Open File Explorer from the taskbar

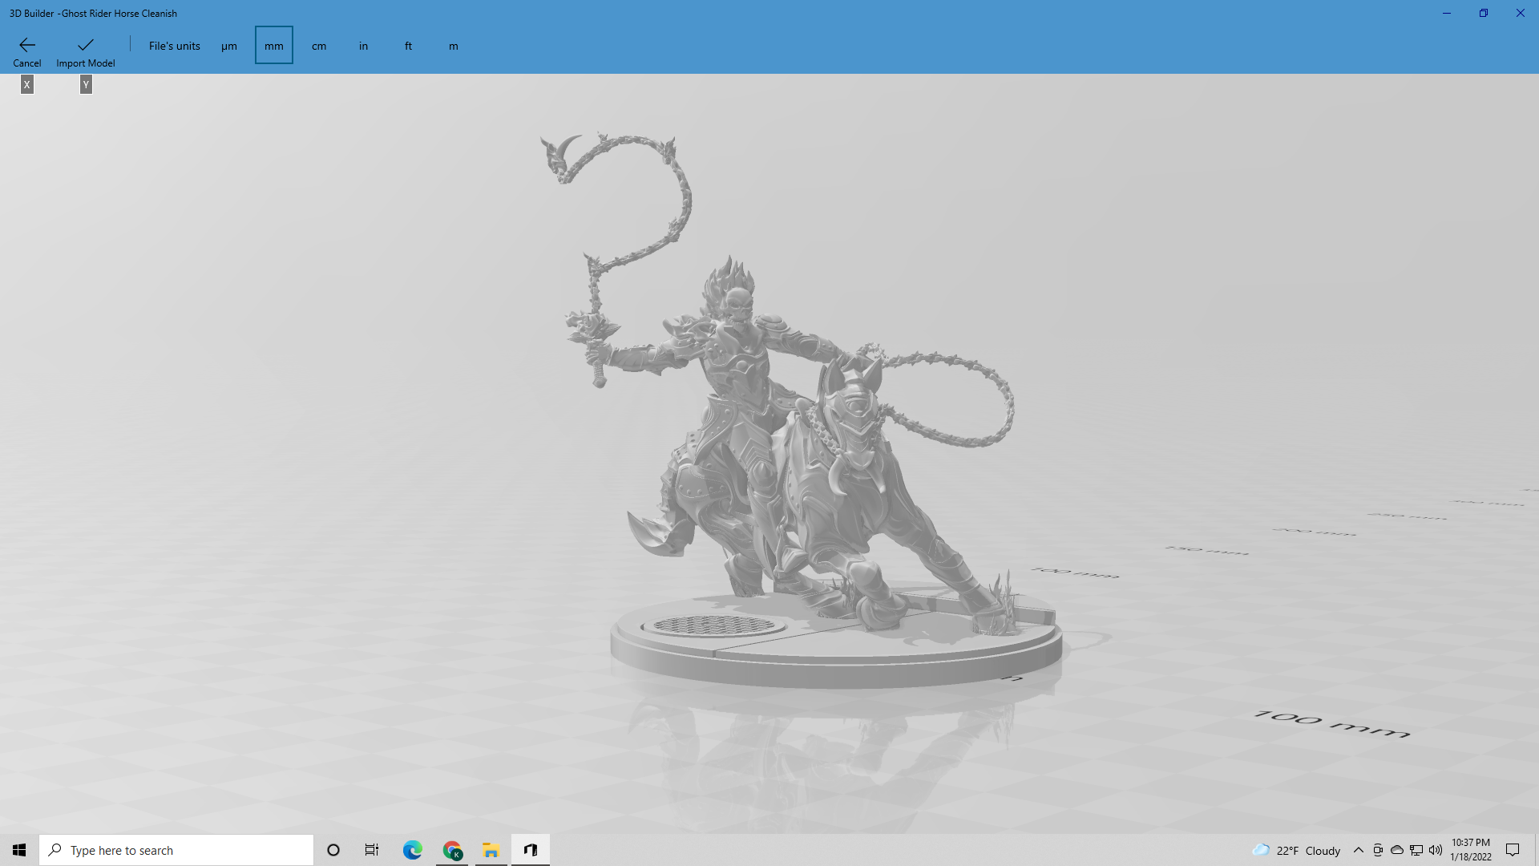tap(491, 850)
